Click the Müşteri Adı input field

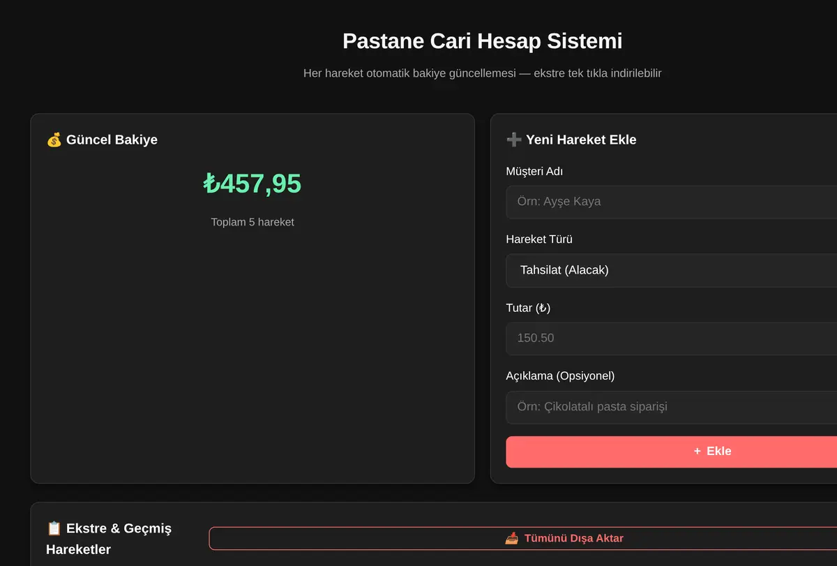click(671, 202)
